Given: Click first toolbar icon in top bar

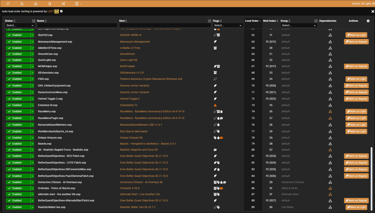Looking at the screenshot, I should click(x=8, y=4).
